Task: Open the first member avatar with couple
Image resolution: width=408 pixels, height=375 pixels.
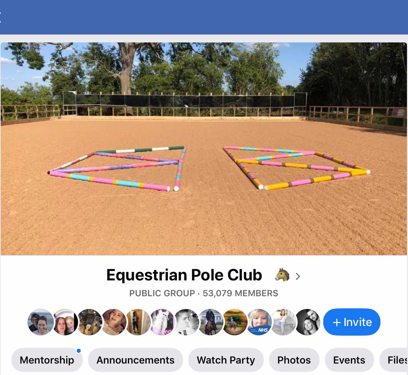Action: [40, 322]
